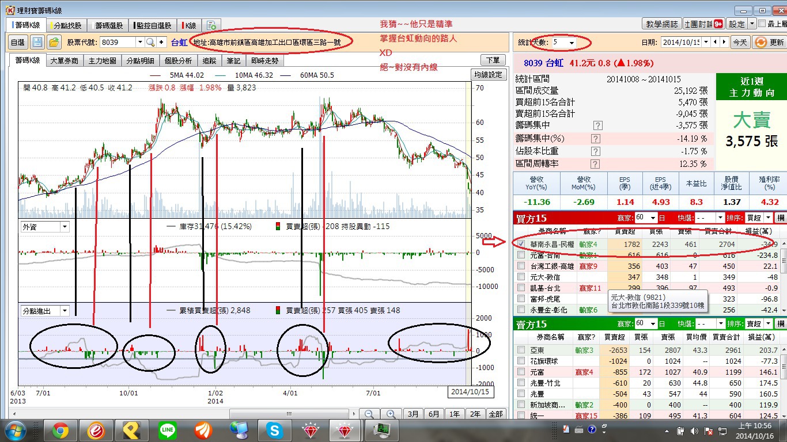Uncheck the 華南永昌-民權 broker row

(x=521, y=244)
